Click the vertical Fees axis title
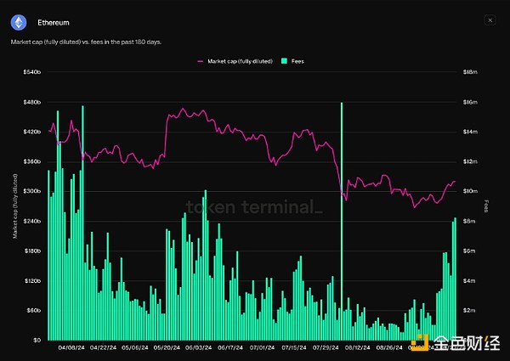The image size is (510, 361). click(487, 206)
